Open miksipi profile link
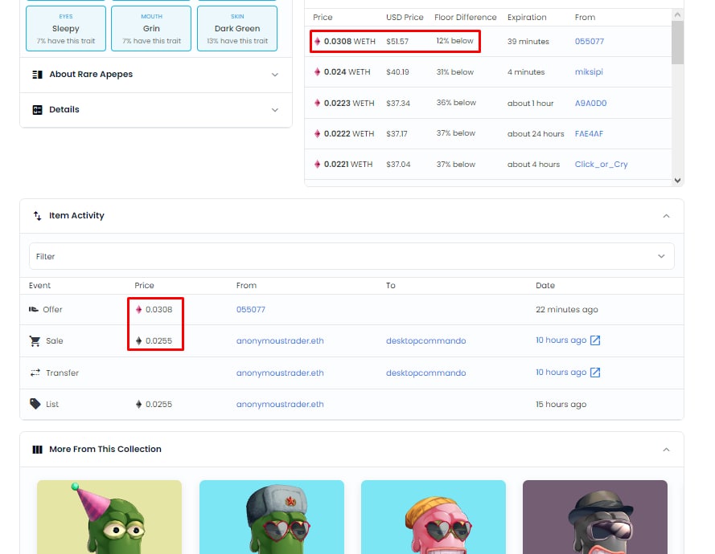This screenshot has height=554, width=715. coord(589,72)
